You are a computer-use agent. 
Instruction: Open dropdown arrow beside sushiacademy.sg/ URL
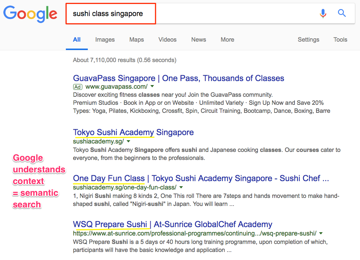tap(128, 141)
